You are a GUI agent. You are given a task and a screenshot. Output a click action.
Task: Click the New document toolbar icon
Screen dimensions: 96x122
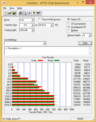point(5,13)
